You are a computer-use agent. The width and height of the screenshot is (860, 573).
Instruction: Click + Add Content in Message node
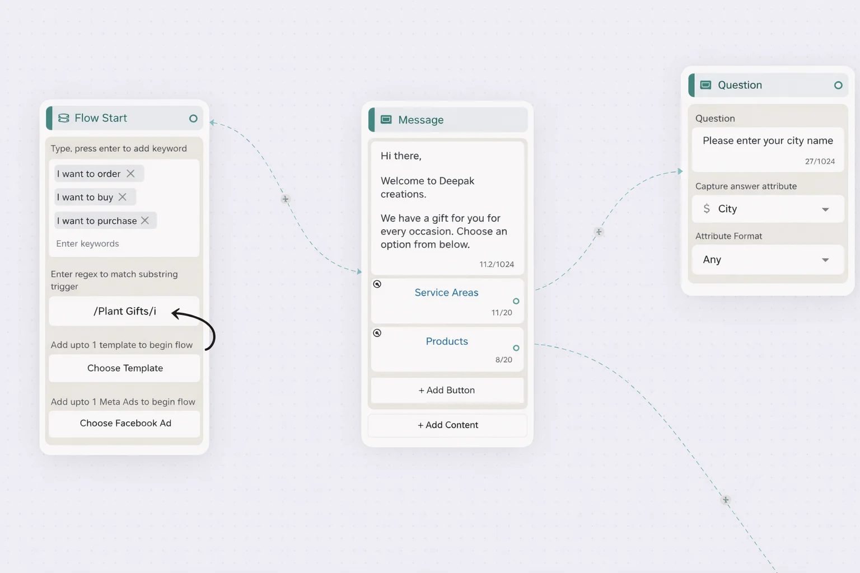click(x=447, y=425)
